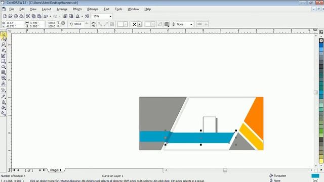The height and width of the screenshot is (182, 324).
Task: Open the Tools menu
Action: (118, 9)
